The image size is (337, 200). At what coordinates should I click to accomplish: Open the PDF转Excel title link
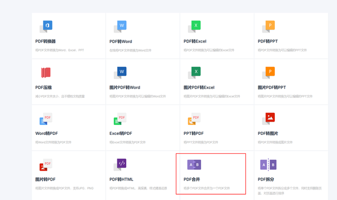195,41
